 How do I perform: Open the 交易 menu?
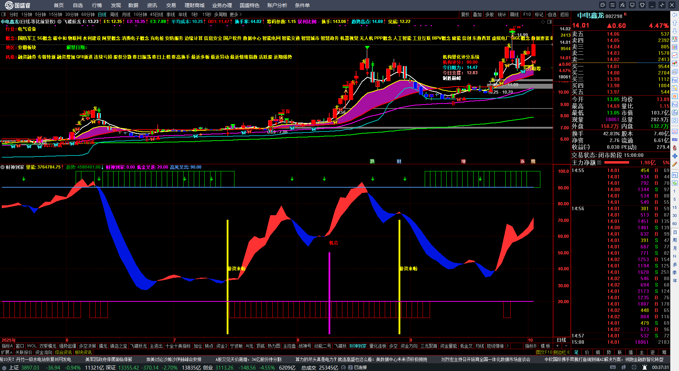tap(171, 5)
